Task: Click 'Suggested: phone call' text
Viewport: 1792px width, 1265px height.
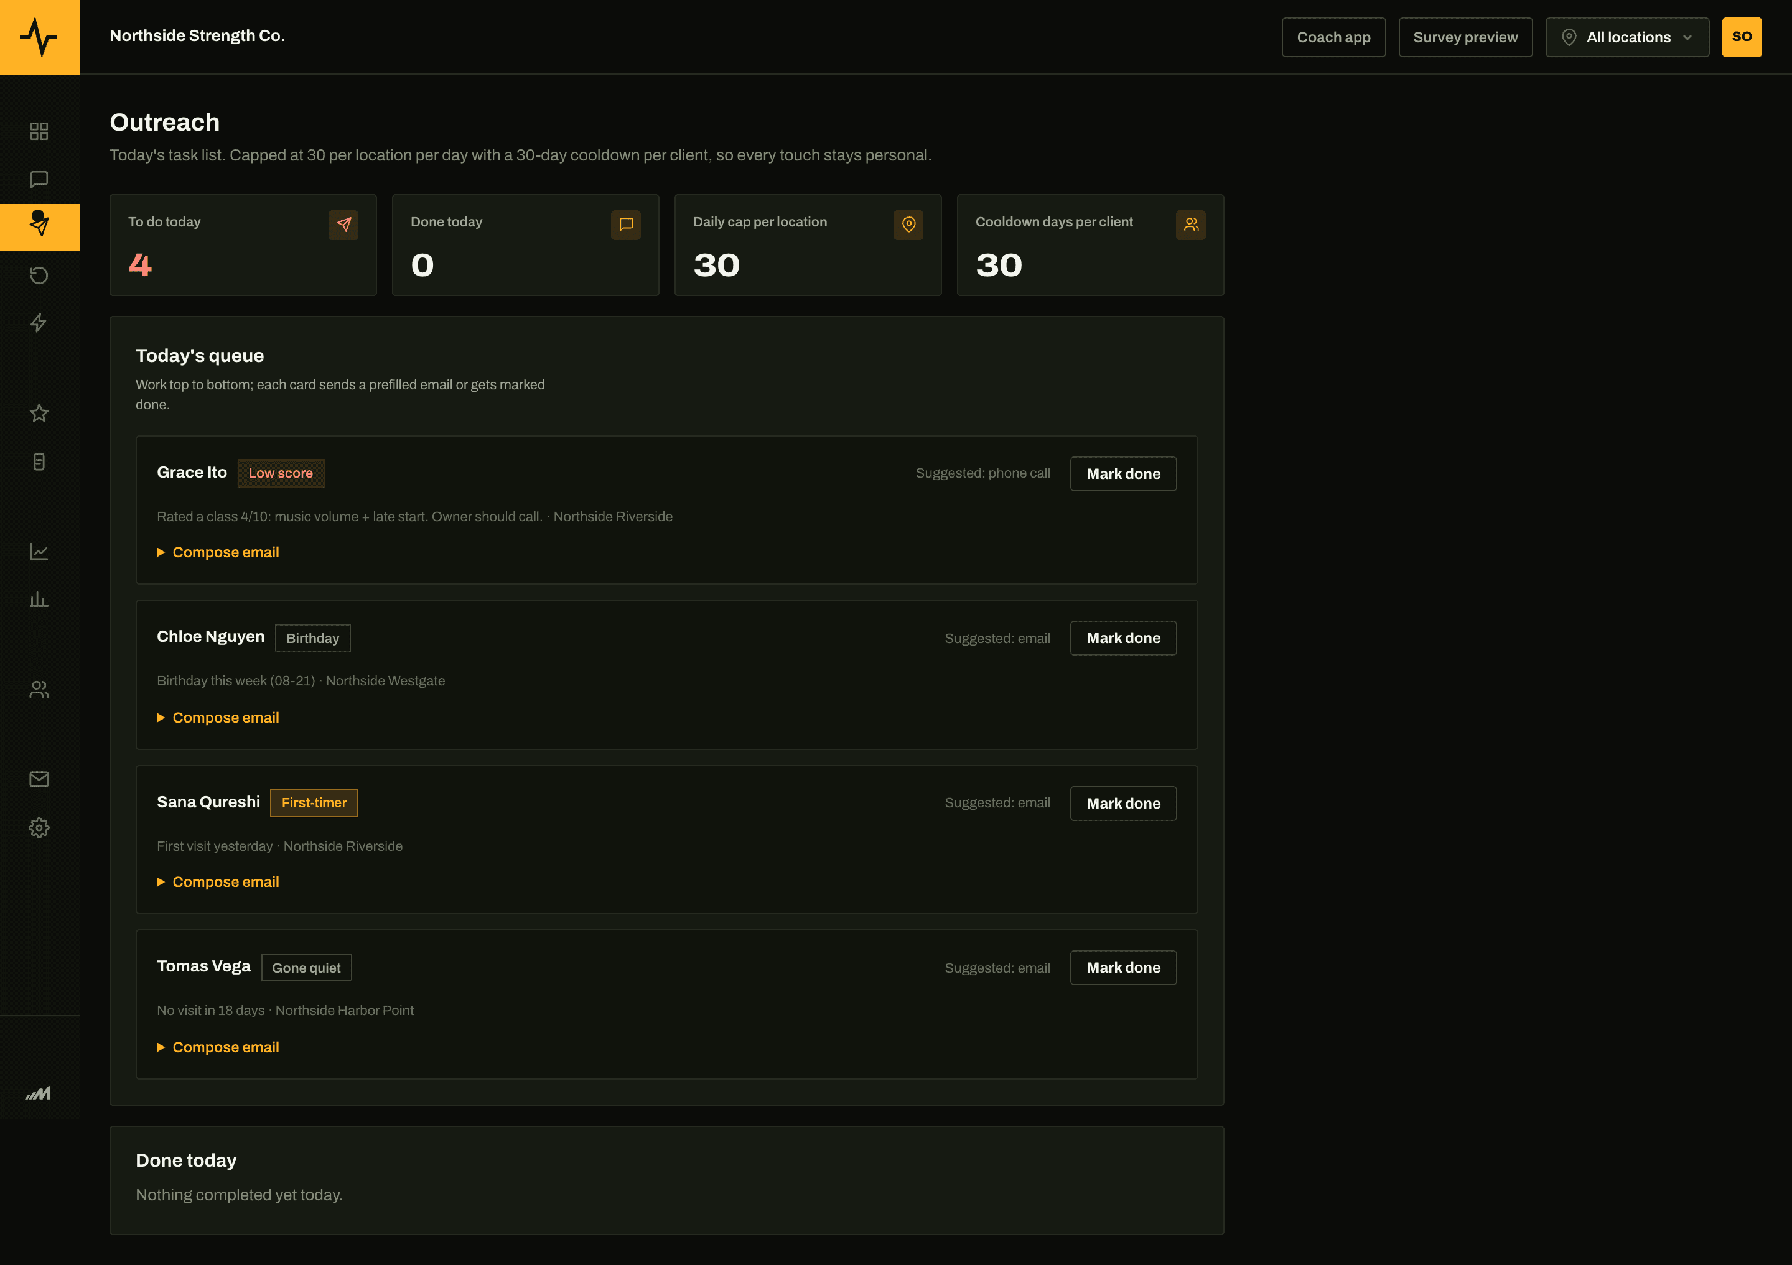Action: (982, 473)
